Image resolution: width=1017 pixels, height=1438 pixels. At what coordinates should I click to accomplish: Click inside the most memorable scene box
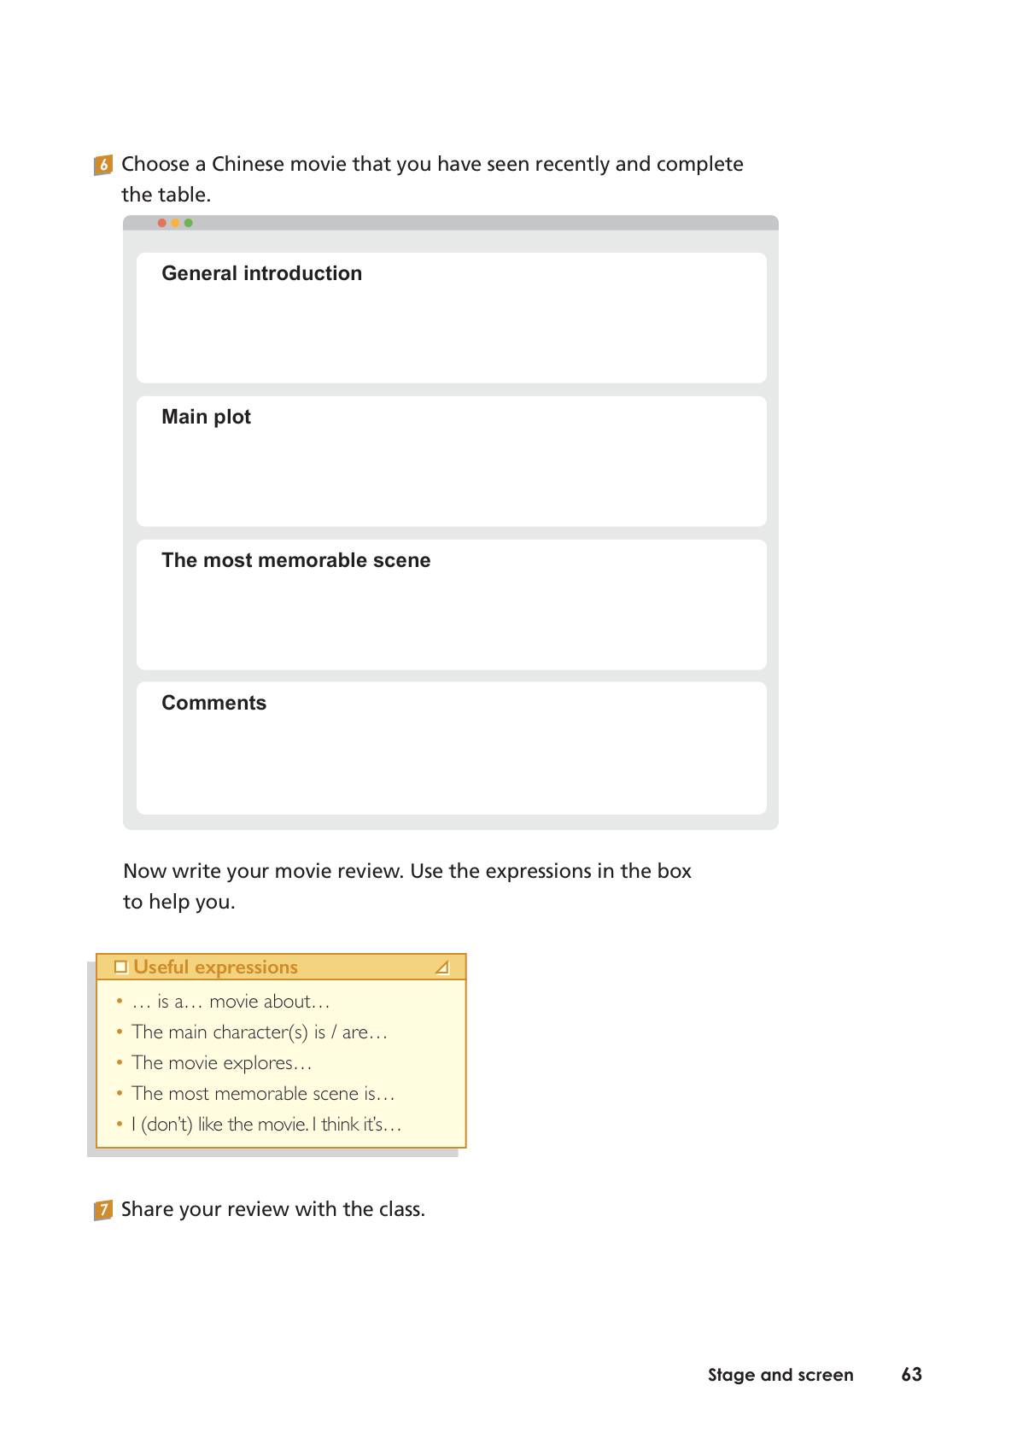(451, 605)
